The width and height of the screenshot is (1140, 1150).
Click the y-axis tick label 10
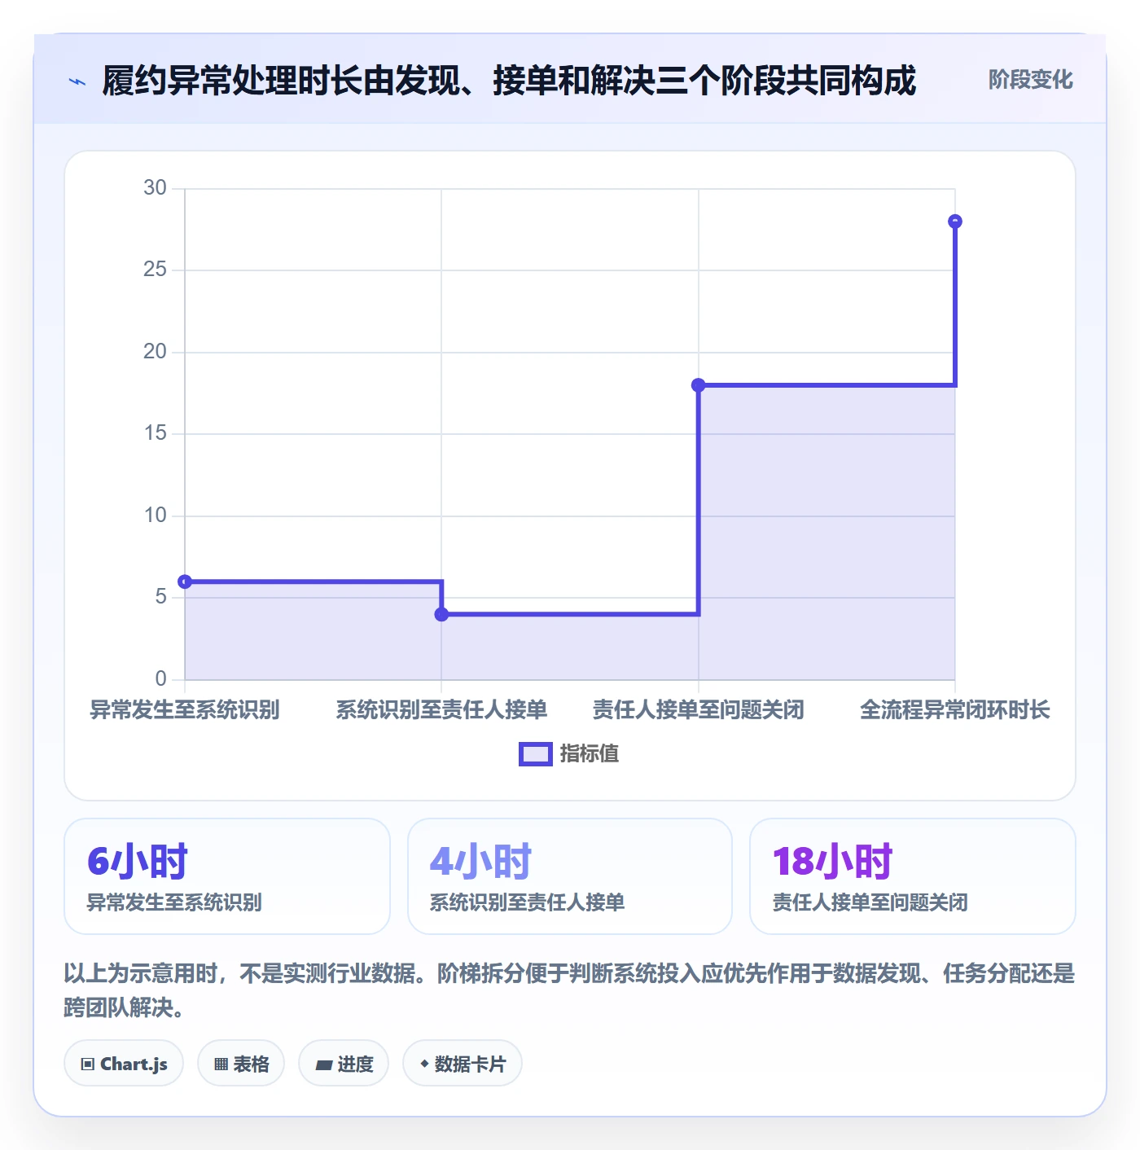[155, 516]
